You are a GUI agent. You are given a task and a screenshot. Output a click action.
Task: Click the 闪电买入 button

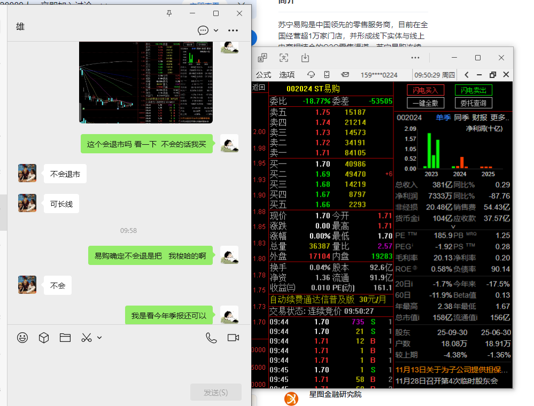[x=425, y=90]
